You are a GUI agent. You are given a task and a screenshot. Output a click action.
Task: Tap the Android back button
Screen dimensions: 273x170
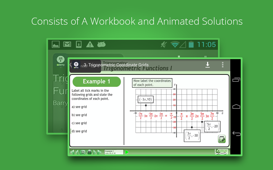(236, 134)
